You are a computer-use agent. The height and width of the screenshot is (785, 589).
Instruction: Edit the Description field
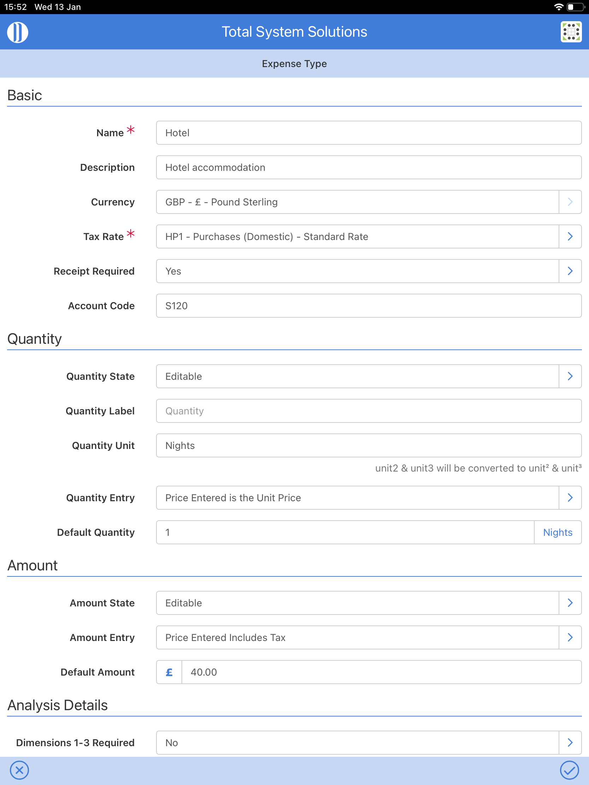tap(369, 167)
